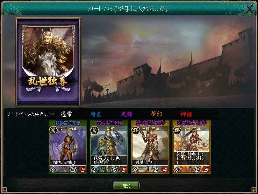This screenshot has height=194, width=258.
Task: Click the 通常 rarity label
Action: (66, 114)
